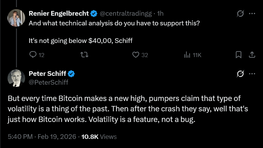Share Renier Engelbrecht's tweet

(x=251, y=55)
